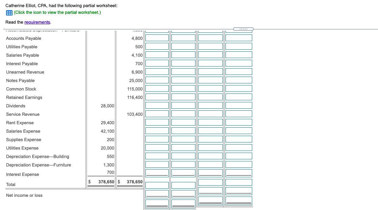The width and height of the screenshot is (378, 210).
Task: Open the requirements link
Action: tap(37, 22)
